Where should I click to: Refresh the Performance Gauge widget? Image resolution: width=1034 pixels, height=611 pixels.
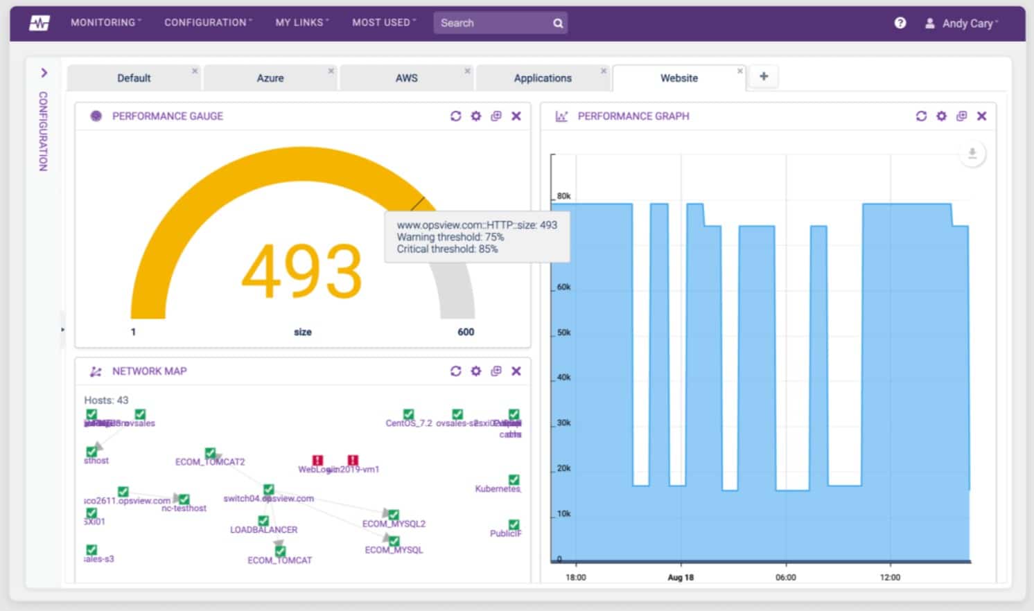[455, 116]
